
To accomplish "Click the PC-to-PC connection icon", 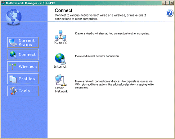I will coord(60,35).
